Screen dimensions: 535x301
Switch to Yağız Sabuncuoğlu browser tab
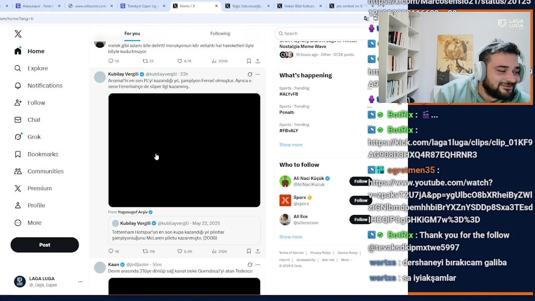pos(247,6)
